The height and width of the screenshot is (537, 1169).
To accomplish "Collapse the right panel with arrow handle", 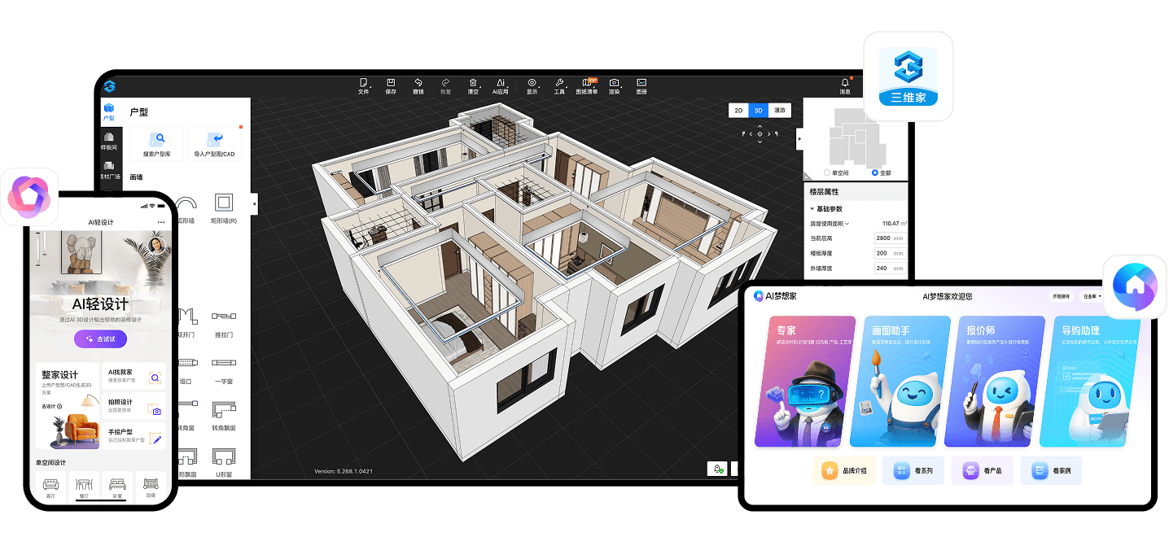I will coord(799,139).
